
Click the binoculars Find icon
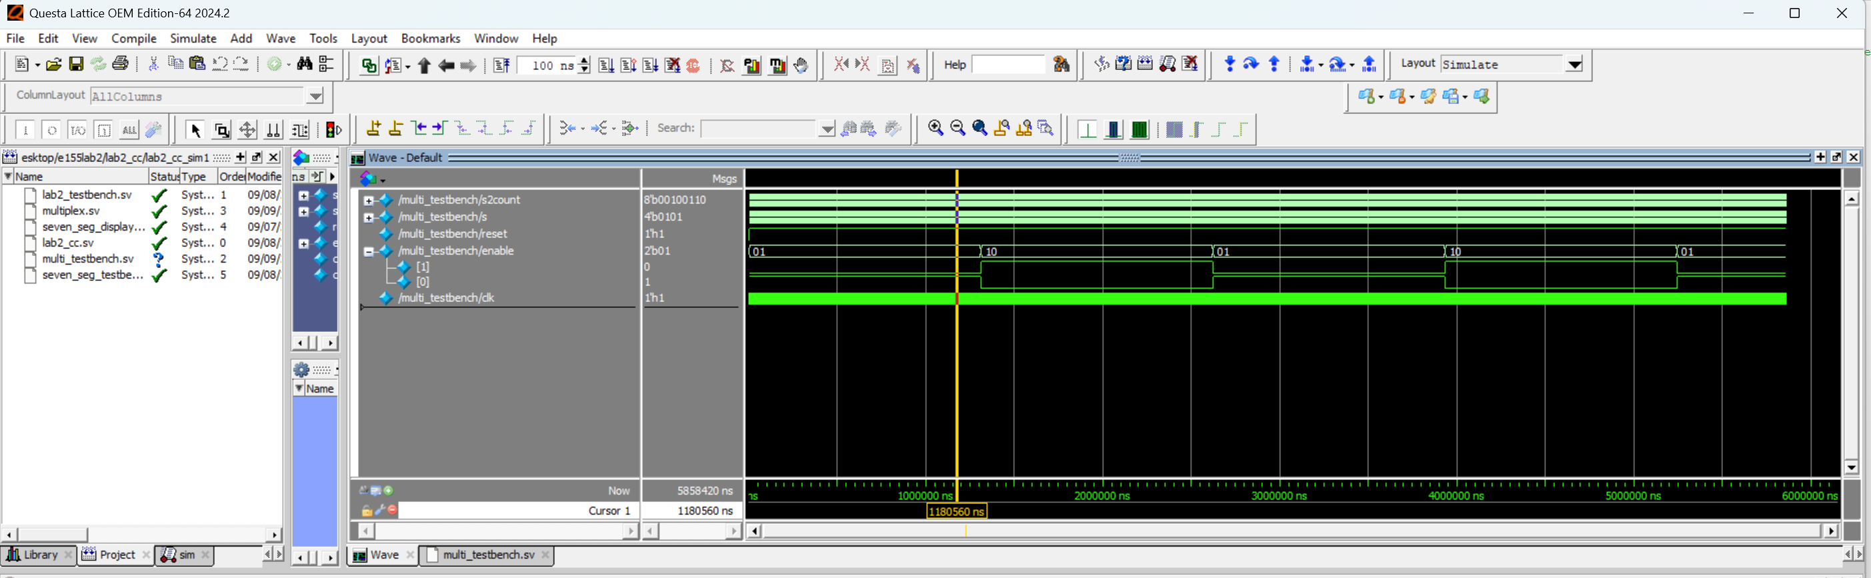[x=305, y=65]
